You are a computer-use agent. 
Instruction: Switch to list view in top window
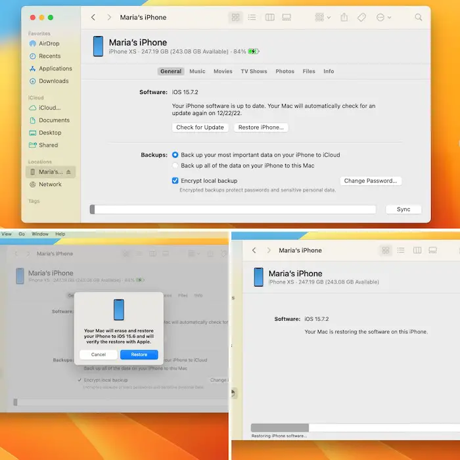click(252, 18)
